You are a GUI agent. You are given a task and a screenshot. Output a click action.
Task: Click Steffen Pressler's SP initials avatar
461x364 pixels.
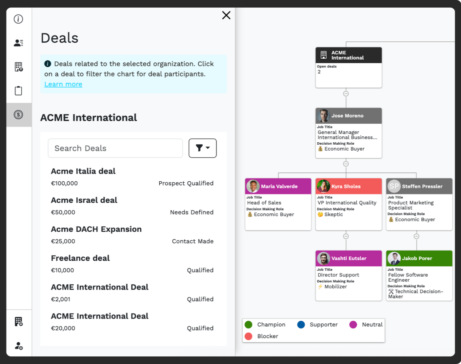pyautogui.click(x=394, y=186)
